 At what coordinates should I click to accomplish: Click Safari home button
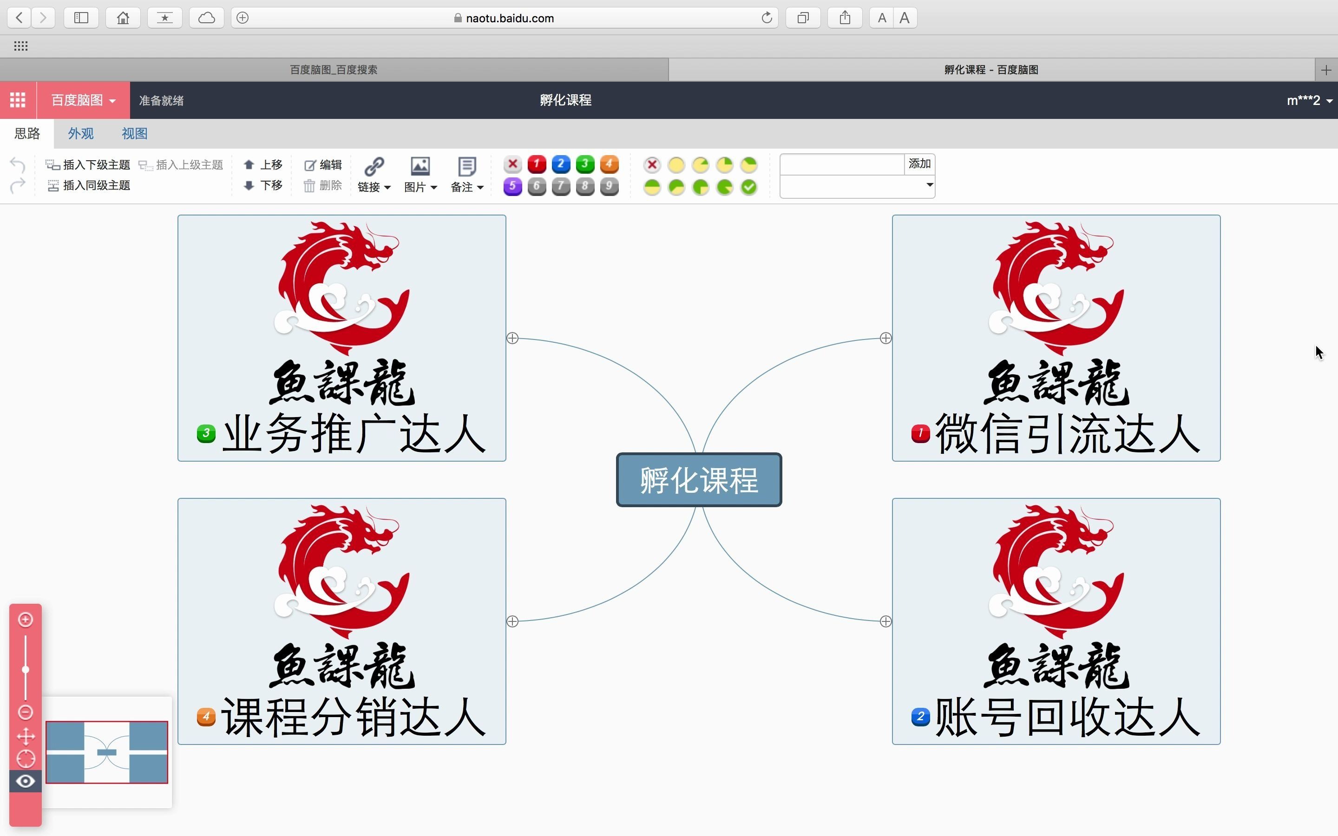[x=123, y=18]
